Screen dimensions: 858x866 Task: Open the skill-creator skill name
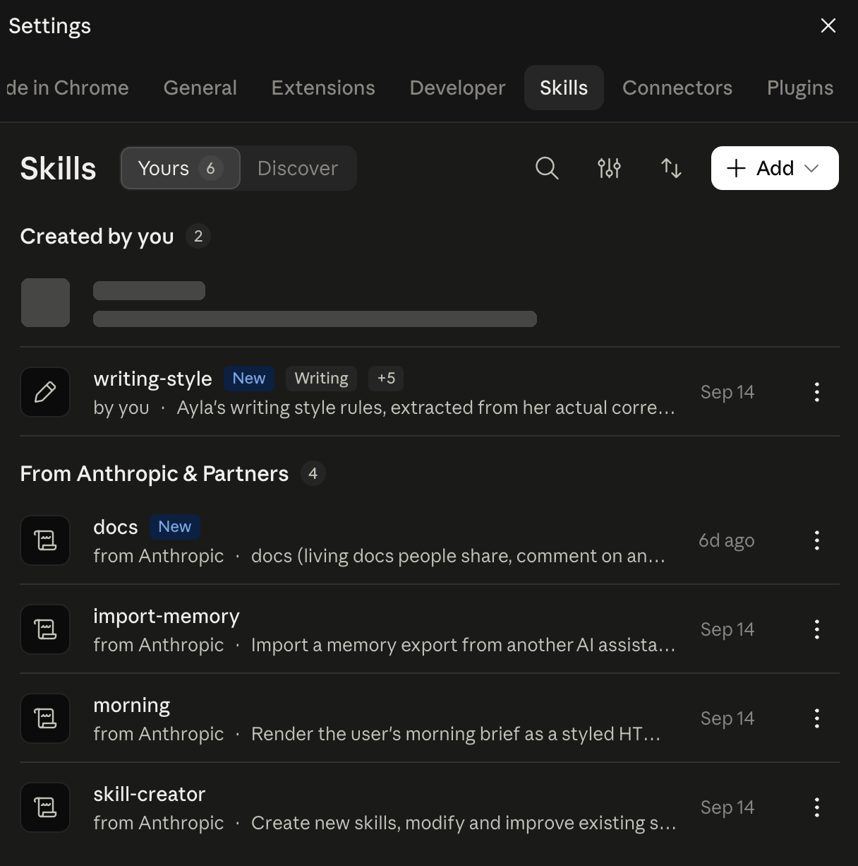(x=150, y=794)
